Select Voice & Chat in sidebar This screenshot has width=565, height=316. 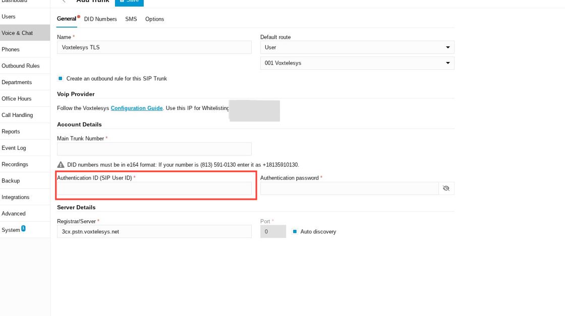pyautogui.click(x=25, y=33)
